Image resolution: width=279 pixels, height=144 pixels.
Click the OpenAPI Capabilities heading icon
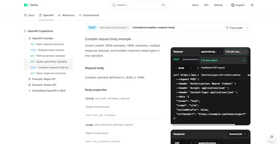pyautogui.click(x=25, y=31)
